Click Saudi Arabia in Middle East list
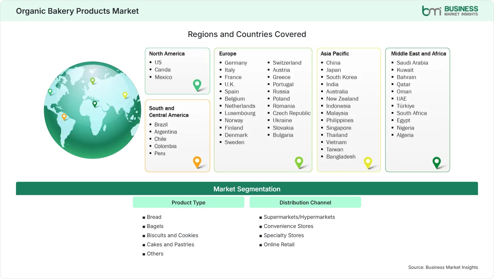Screen dimensions: 494x279 (x=412, y=63)
